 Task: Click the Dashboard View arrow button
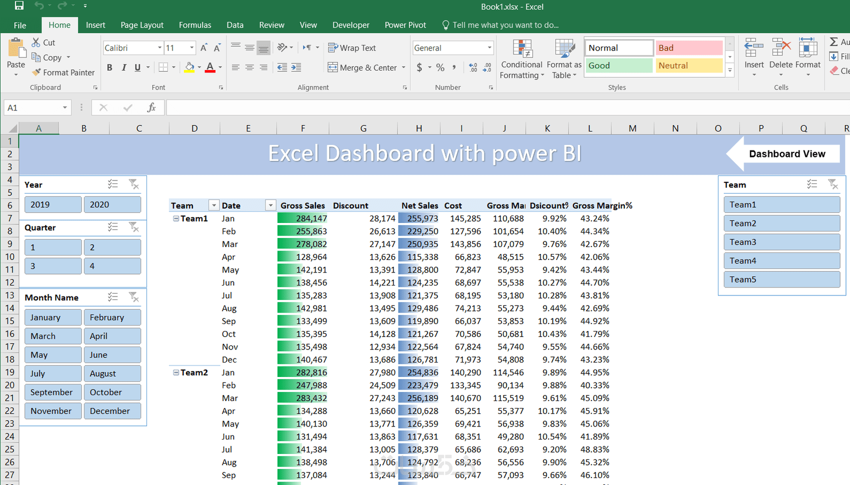tap(783, 154)
